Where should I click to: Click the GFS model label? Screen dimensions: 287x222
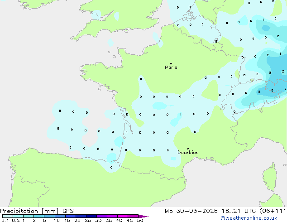[68, 211]
